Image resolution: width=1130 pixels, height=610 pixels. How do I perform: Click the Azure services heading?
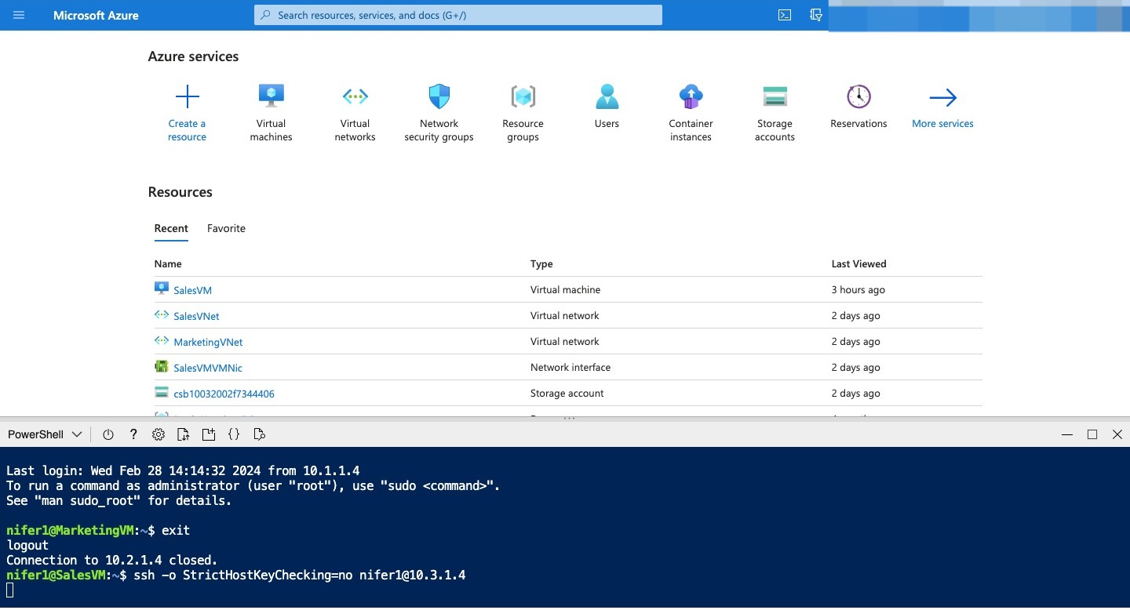pos(193,56)
